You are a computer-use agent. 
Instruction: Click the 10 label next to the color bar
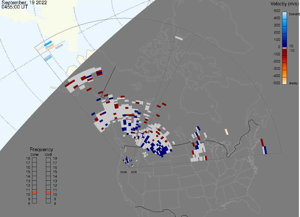(x=291, y=46)
